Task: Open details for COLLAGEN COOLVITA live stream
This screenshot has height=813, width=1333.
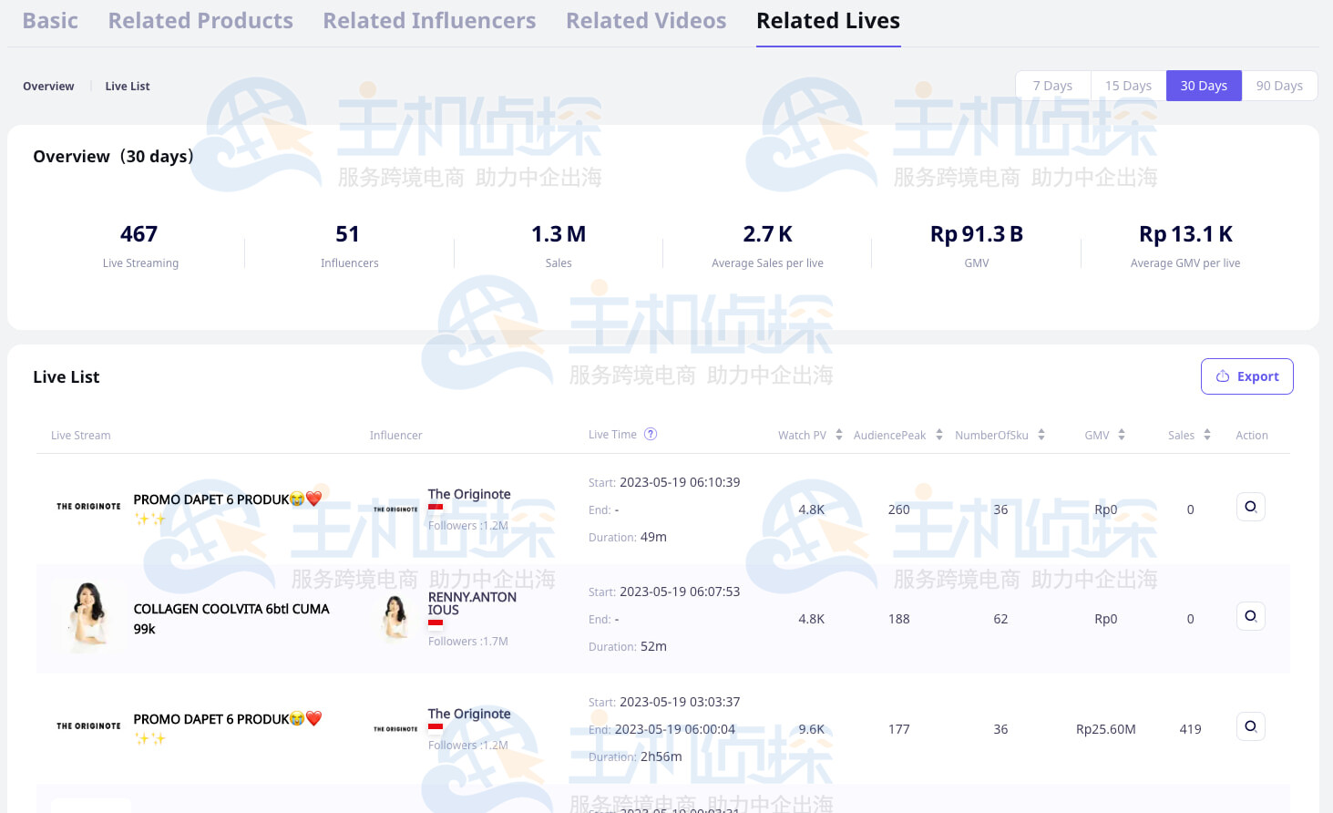Action: tap(1250, 616)
